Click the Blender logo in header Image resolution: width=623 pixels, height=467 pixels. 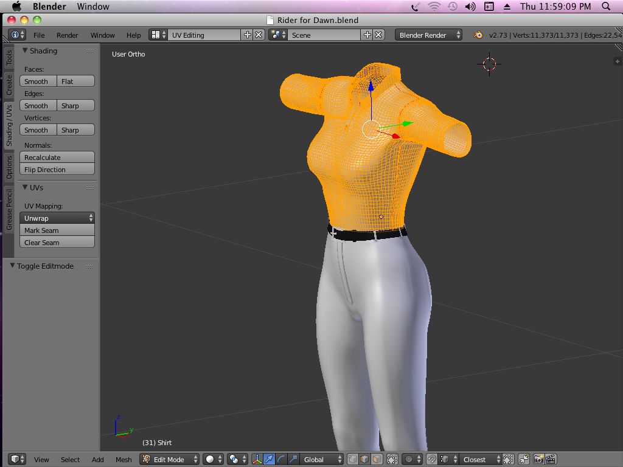479,35
